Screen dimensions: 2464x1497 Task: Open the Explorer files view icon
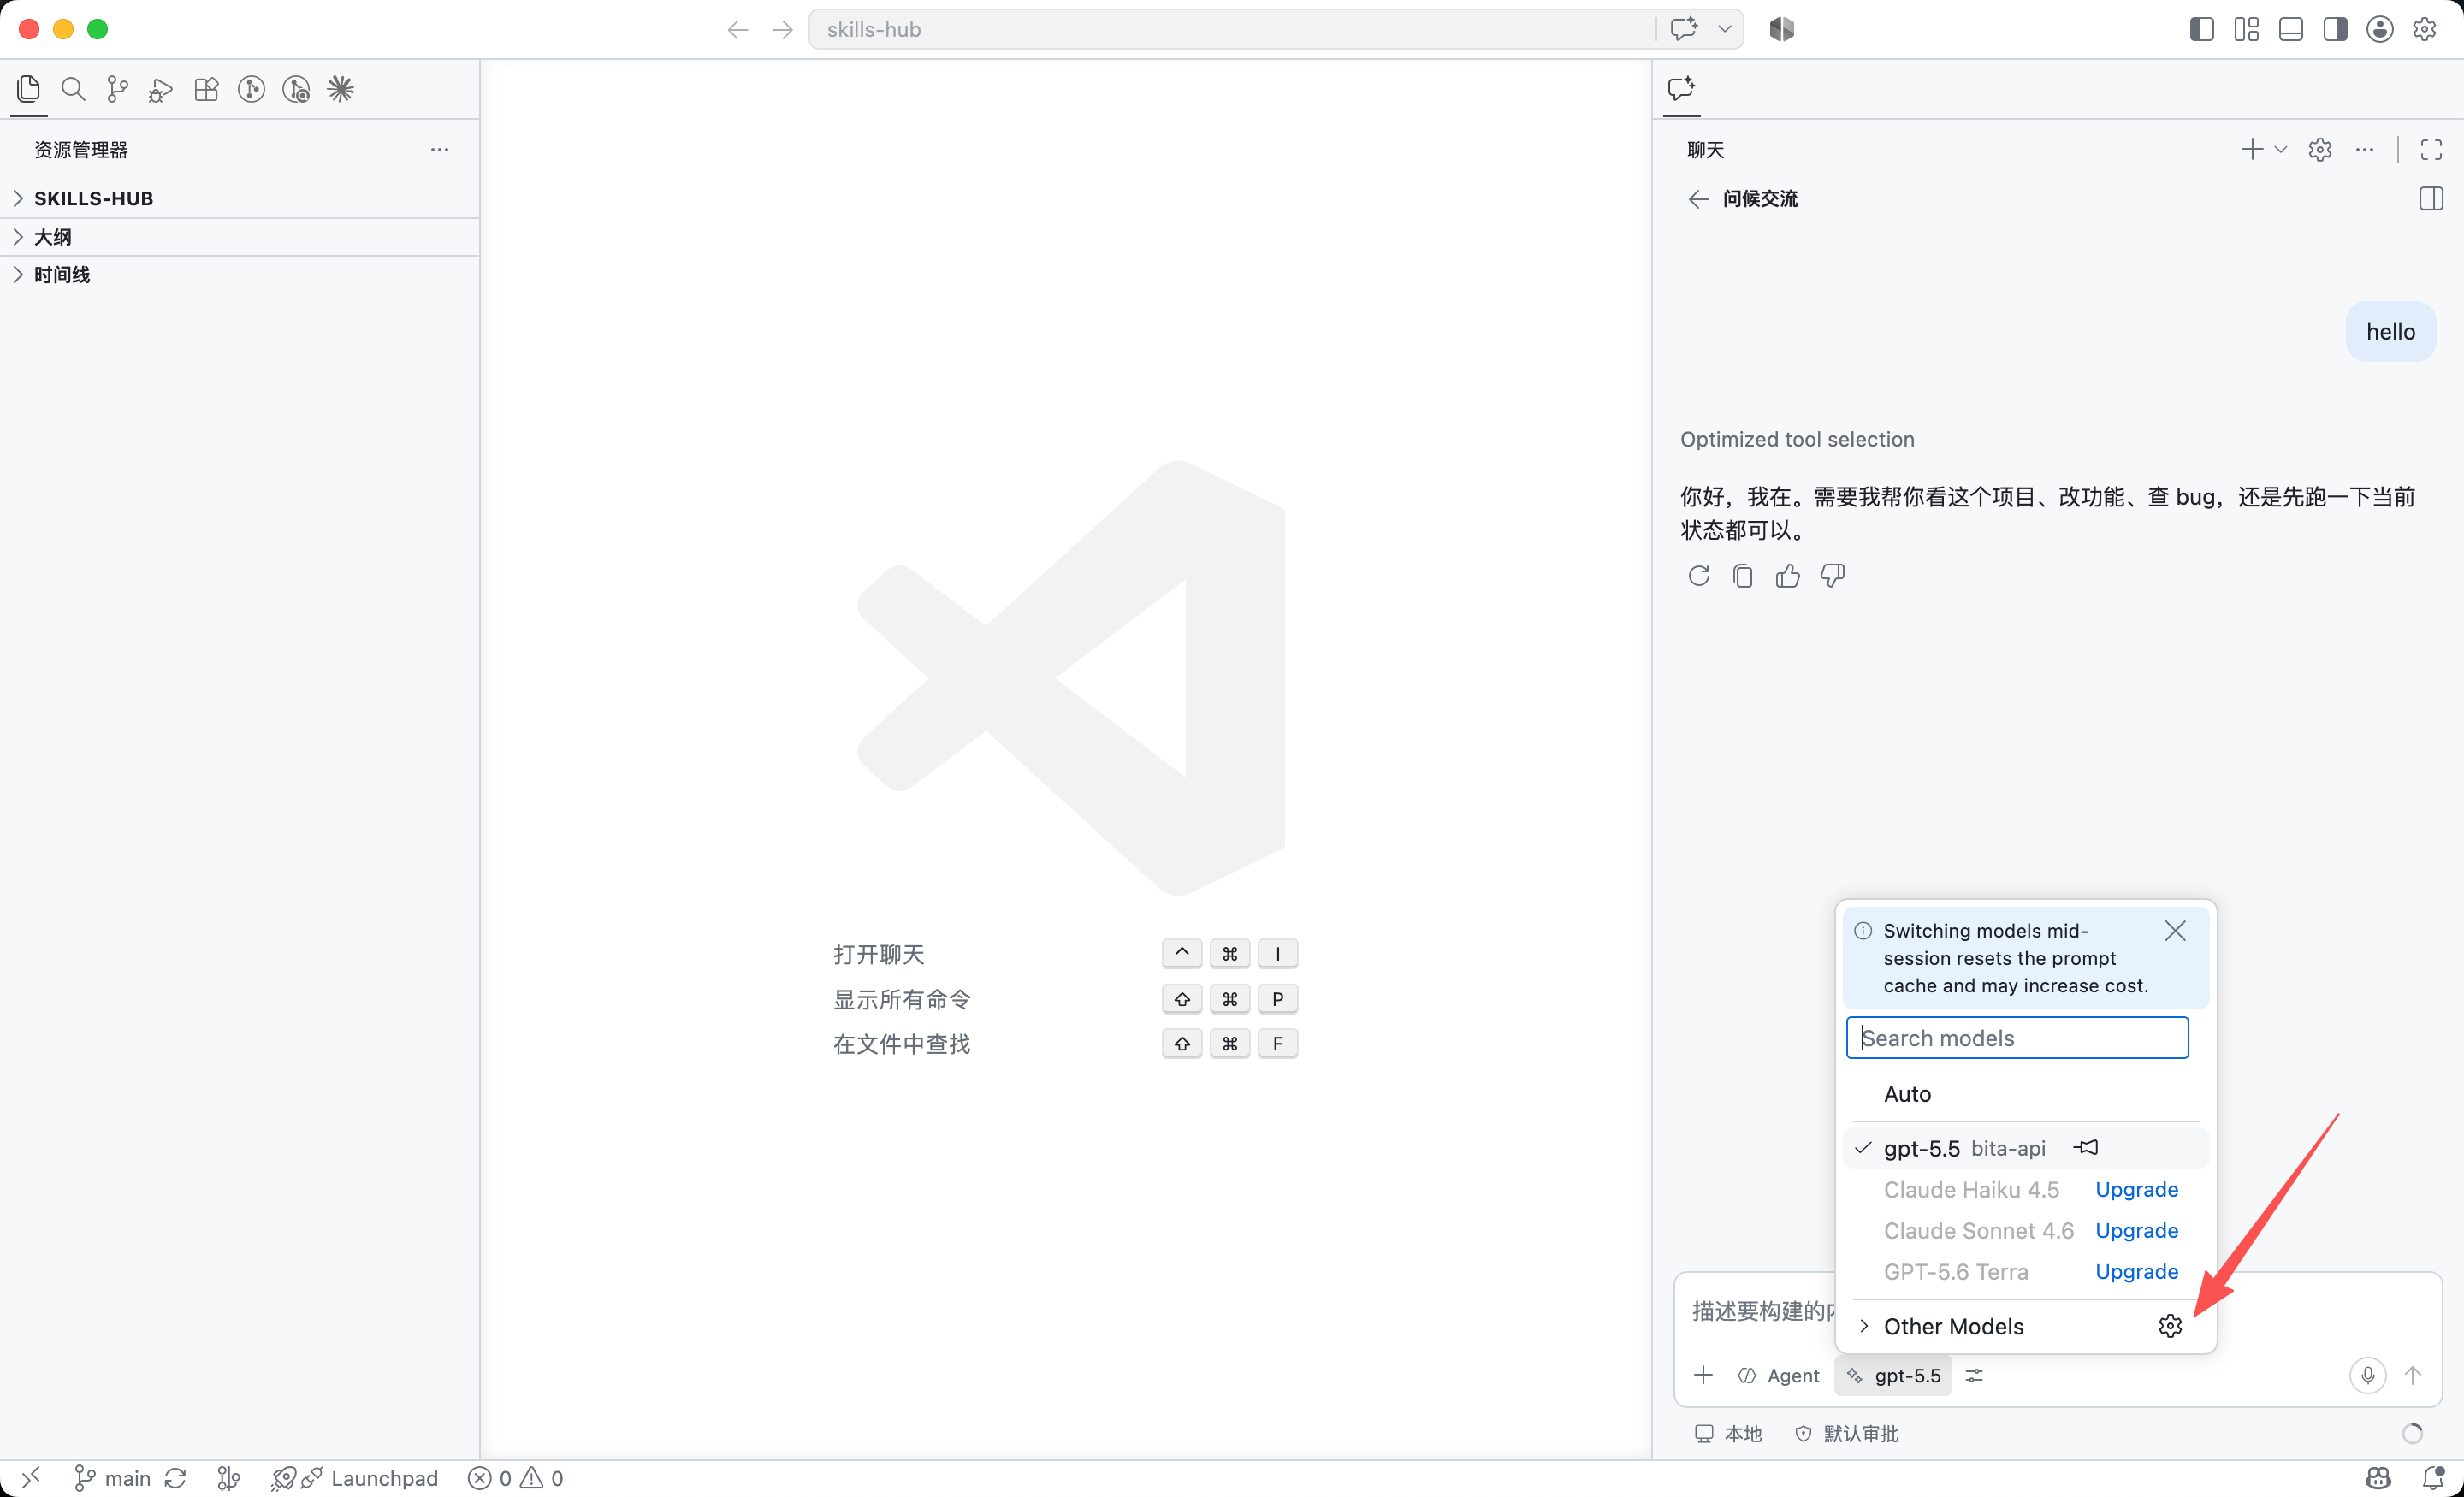(x=28, y=89)
